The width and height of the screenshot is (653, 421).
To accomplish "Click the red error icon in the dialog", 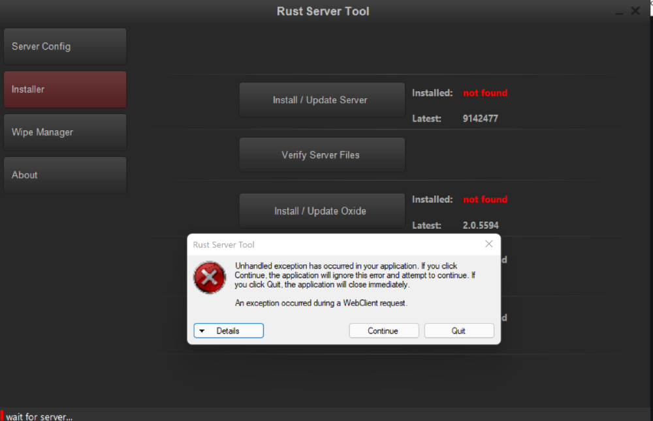I will (209, 278).
